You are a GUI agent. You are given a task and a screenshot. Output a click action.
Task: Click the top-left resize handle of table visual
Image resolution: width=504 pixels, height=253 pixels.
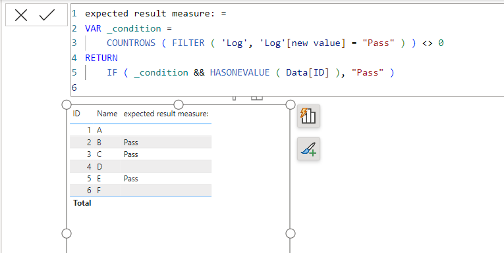(x=67, y=104)
